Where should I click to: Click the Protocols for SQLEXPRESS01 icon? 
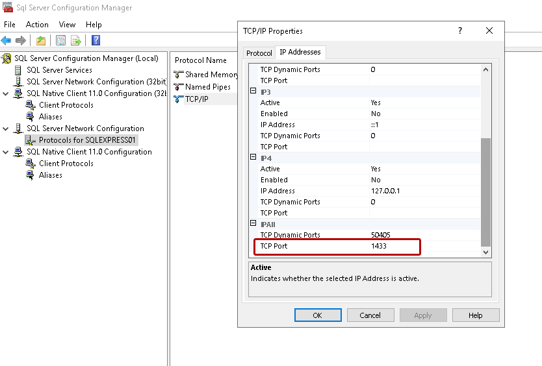31,140
